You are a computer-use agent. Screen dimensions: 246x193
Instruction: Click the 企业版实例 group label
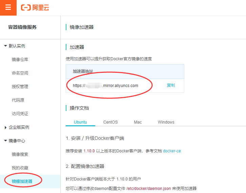[x=19, y=127]
